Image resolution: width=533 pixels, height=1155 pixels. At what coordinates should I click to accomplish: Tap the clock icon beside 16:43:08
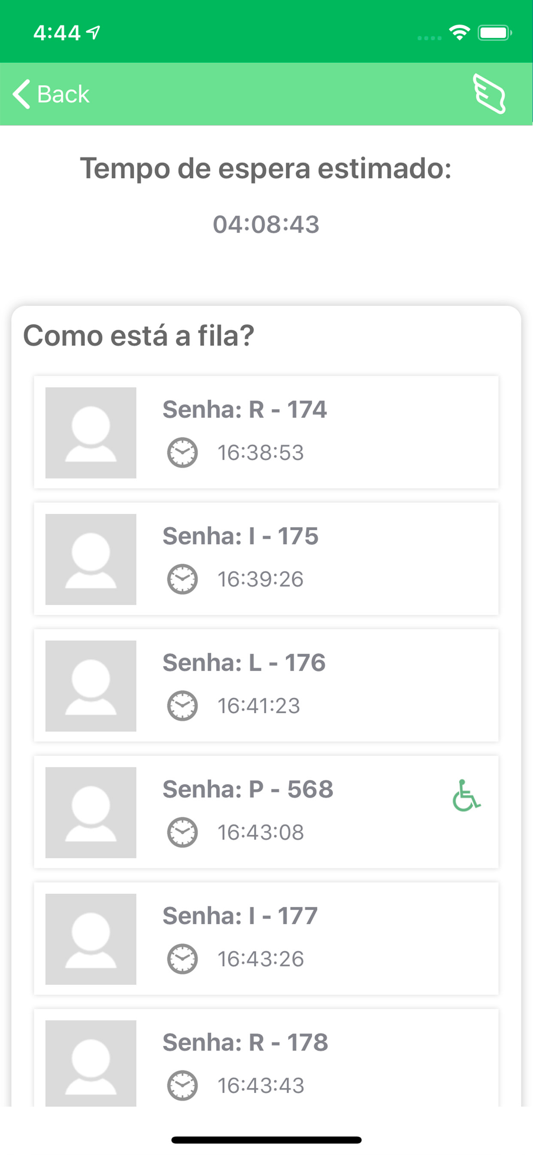tap(182, 832)
